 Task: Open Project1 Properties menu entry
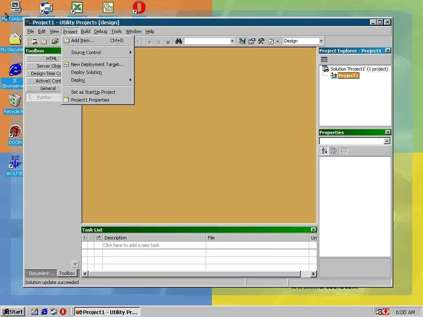98,100
